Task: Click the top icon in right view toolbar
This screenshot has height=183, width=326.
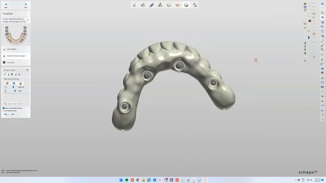Action: 322,4
